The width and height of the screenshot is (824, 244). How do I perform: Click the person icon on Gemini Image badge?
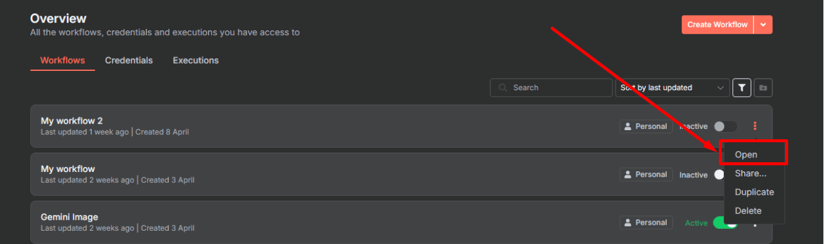(628, 223)
